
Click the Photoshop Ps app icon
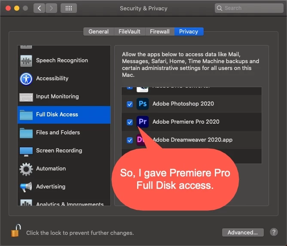[143, 104]
